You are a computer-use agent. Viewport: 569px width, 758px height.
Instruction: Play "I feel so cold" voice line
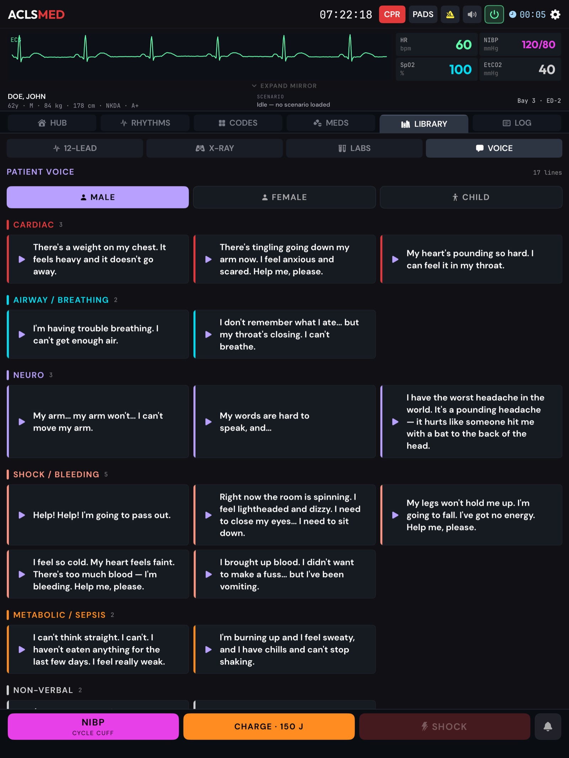(98, 574)
